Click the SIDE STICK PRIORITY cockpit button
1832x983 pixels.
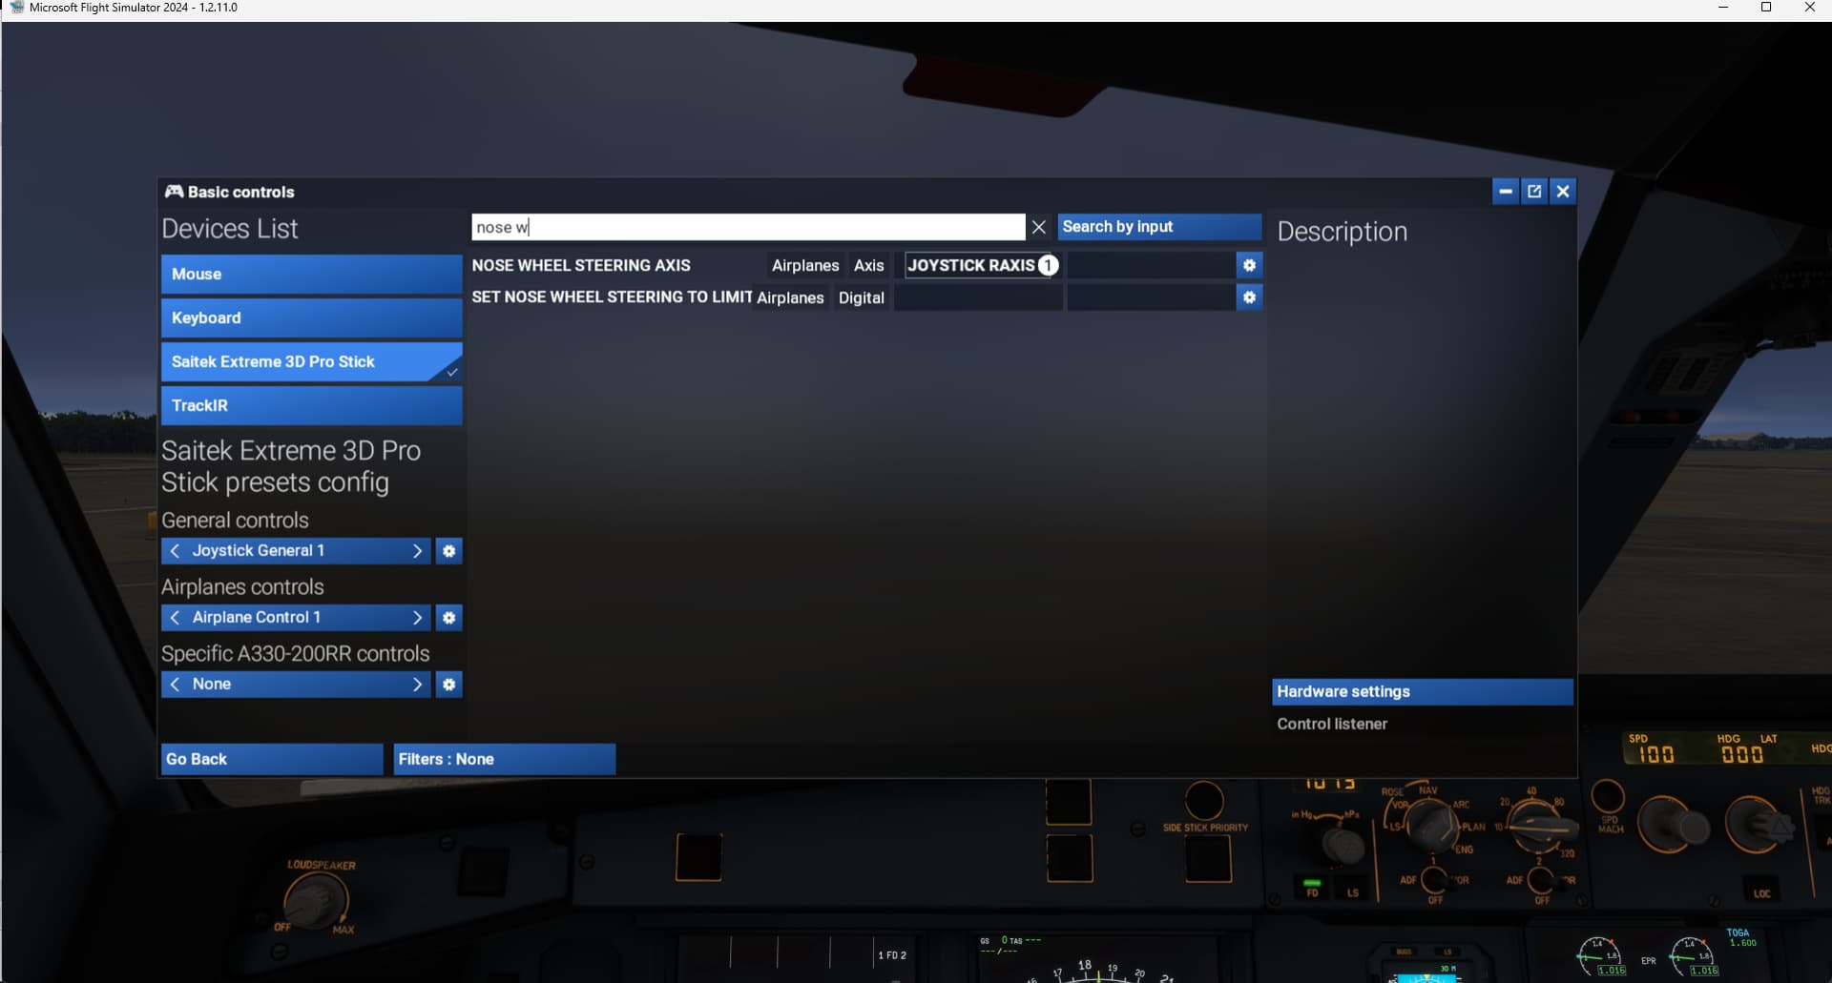(x=1208, y=858)
